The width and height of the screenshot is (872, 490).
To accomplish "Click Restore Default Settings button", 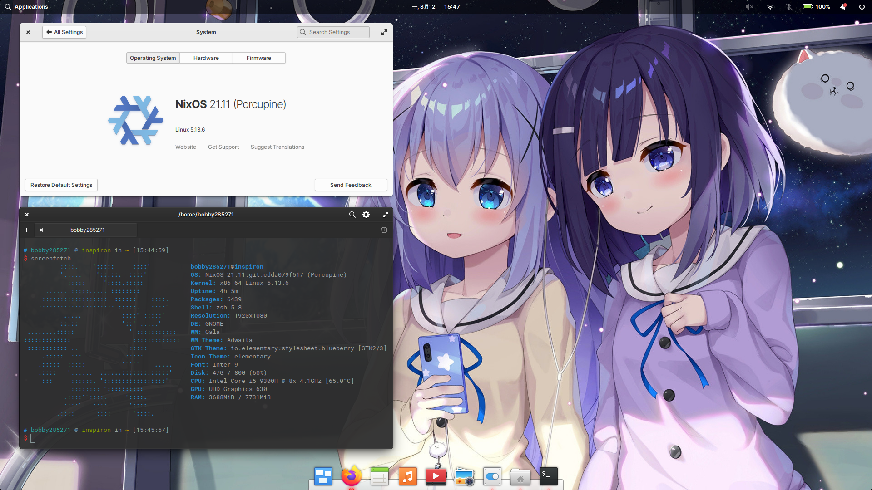I will tap(61, 185).
